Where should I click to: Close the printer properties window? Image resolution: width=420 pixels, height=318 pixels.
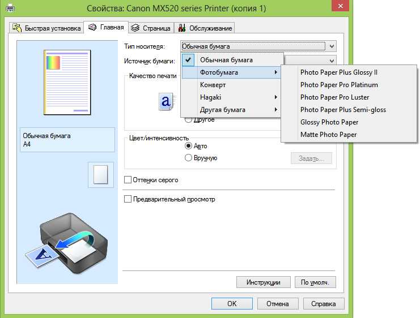[x=340, y=6]
